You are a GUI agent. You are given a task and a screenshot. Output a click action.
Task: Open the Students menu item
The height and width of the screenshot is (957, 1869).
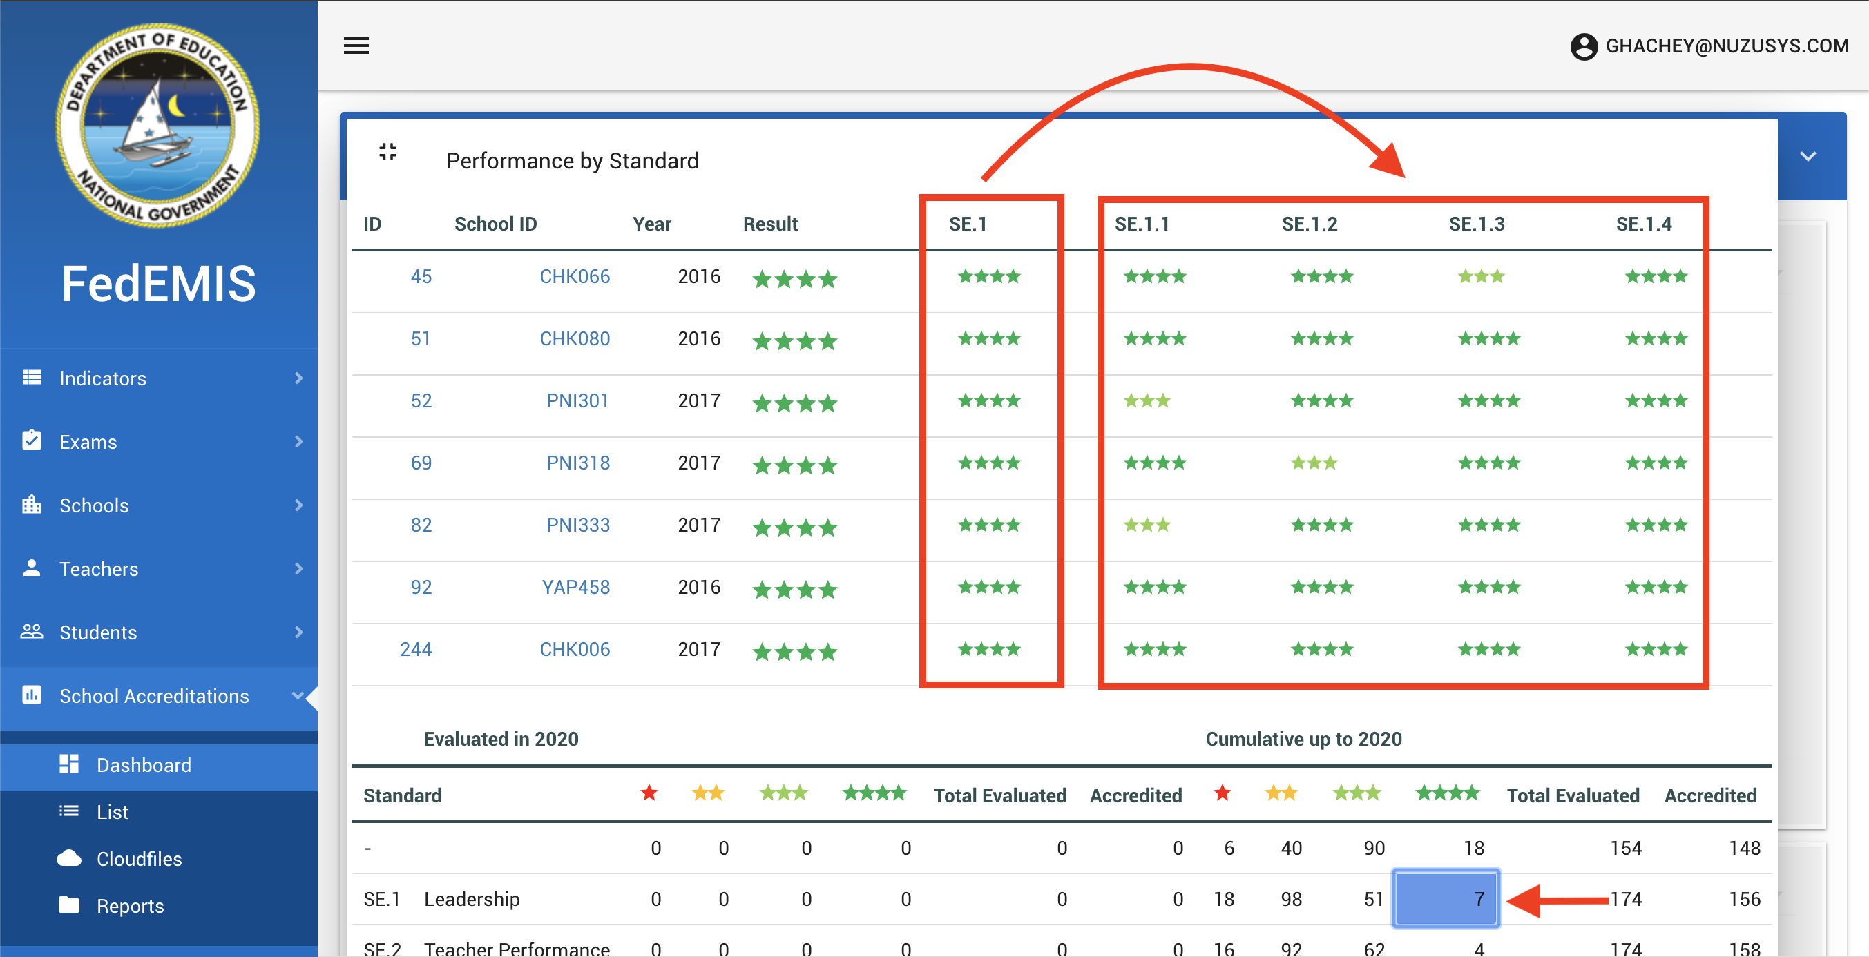click(x=158, y=632)
